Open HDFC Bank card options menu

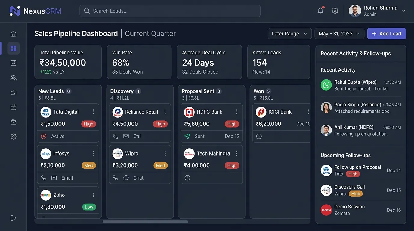click(x=237, y=112)
